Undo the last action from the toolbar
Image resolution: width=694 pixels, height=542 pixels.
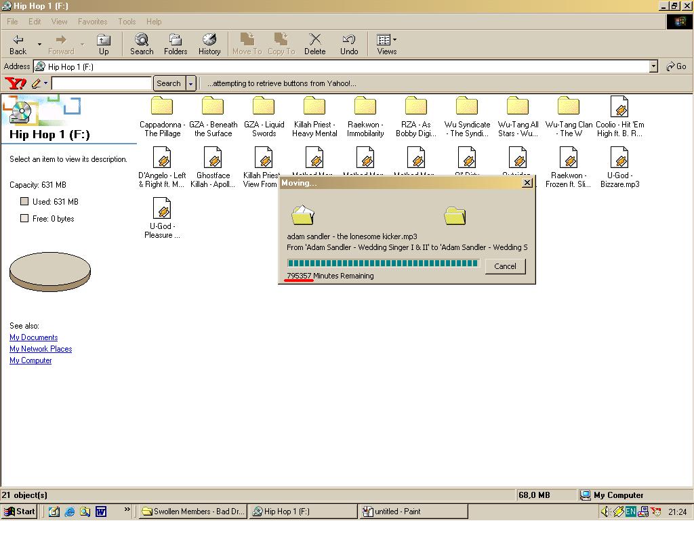pyautogui.click(x=349, y=44)
